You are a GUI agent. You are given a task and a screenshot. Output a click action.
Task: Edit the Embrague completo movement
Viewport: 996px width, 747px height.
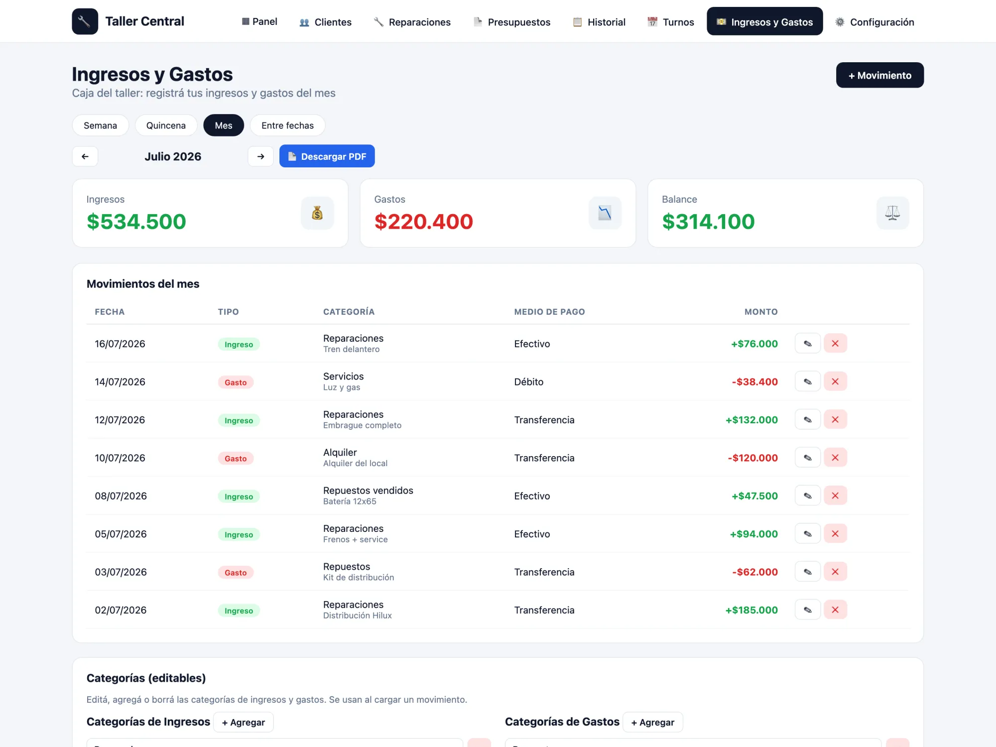pos(807,420)
